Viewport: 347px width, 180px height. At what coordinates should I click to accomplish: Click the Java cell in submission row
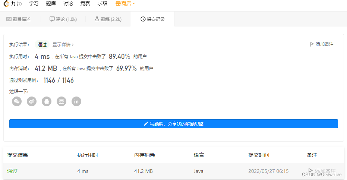coord(199,171)
